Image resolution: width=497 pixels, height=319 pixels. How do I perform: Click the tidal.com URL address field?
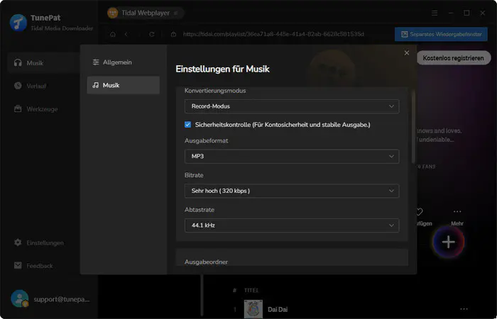pos(273,34)
